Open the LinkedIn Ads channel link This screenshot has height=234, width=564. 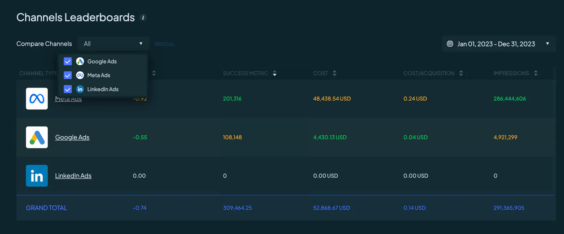pos(73,176)
